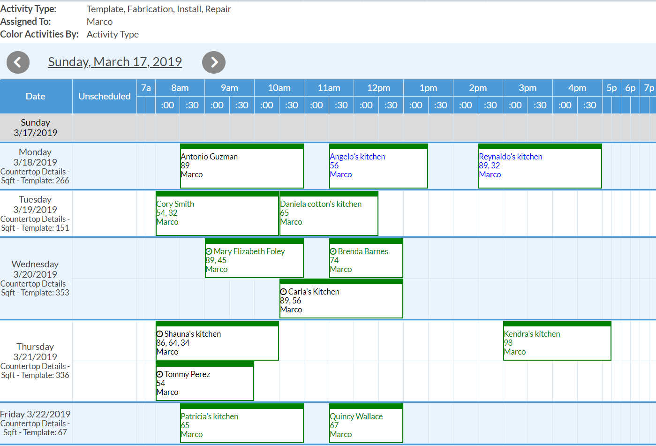Click the clock icon on Tommy Perez

(x=159, y=374)
